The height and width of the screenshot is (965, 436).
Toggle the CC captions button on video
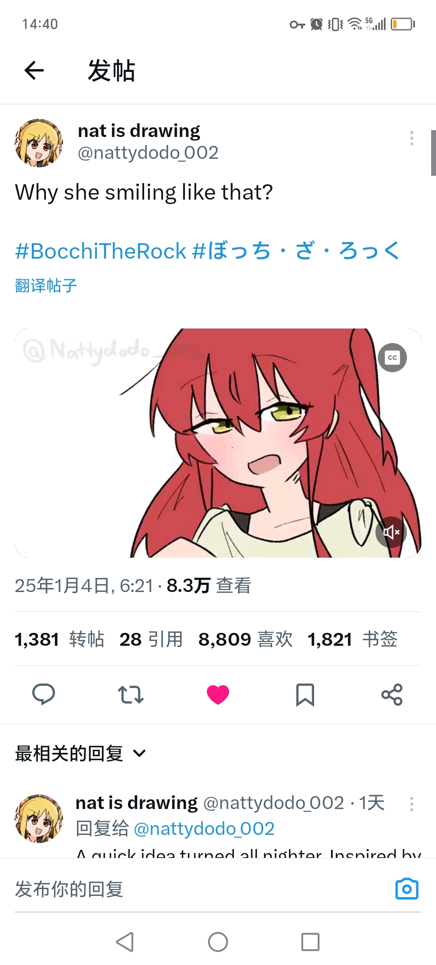[x=392, y=358]
